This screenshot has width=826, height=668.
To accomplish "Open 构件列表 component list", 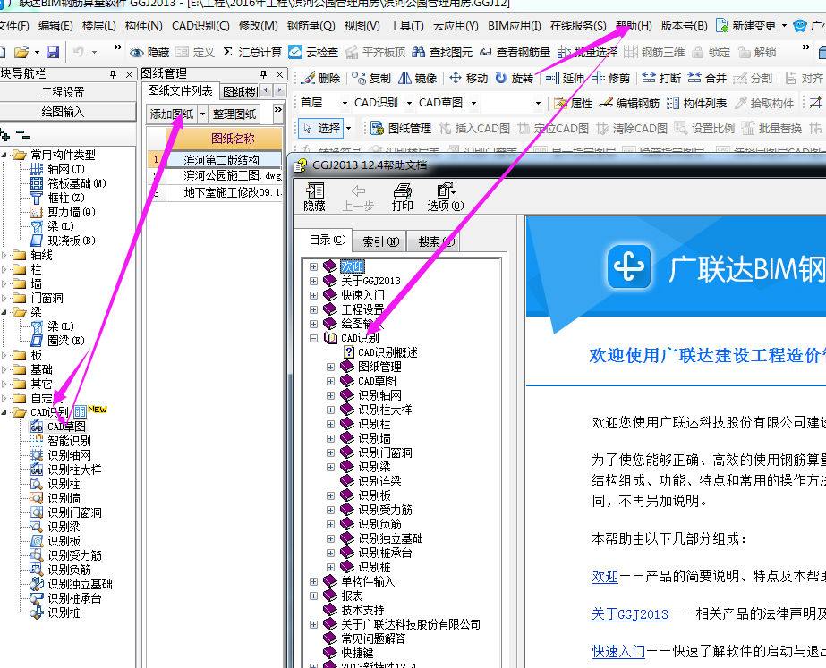I will pos(696,103).
